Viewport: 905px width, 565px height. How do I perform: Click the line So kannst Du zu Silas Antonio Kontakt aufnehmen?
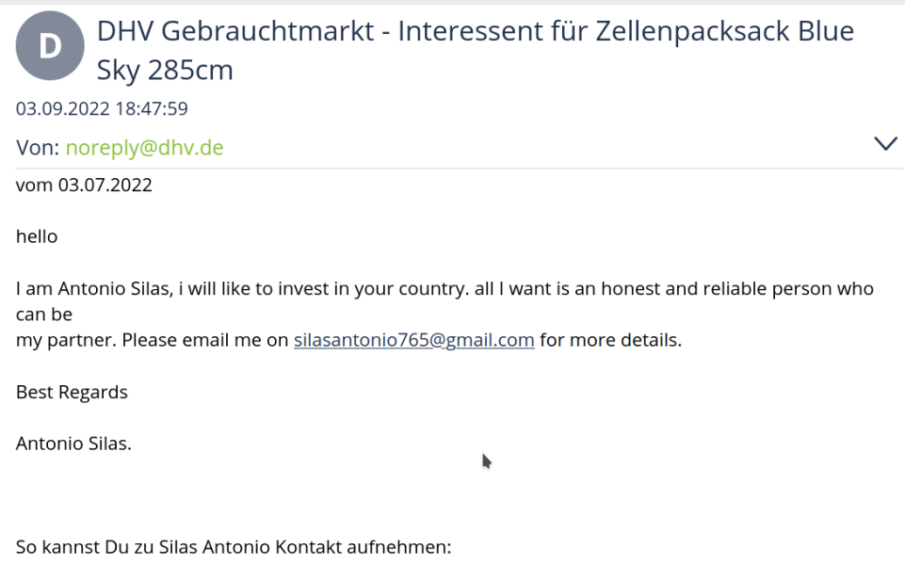[x=234, y=546]
